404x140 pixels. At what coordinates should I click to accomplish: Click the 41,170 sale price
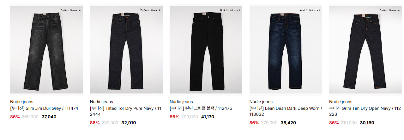[x=208, y=117]
